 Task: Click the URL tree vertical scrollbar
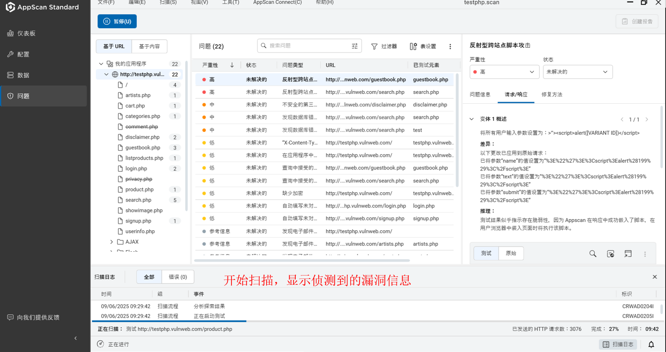[187, 136]
